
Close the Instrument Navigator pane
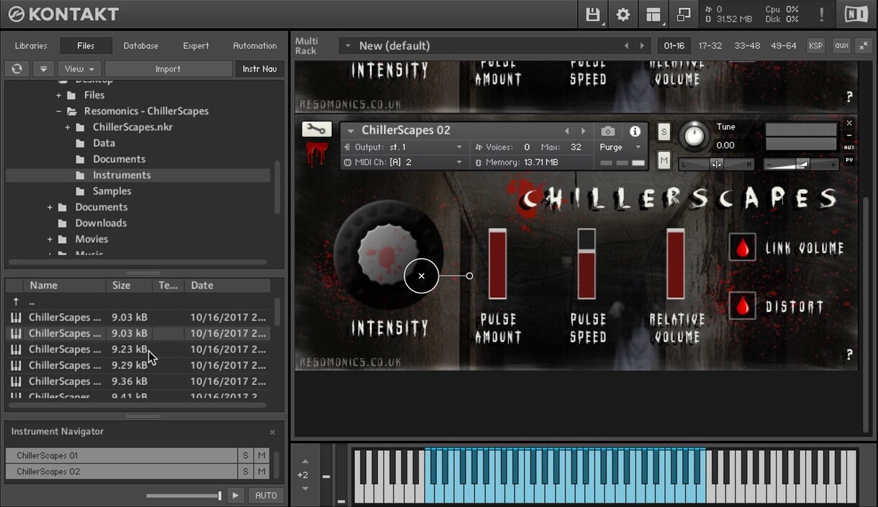pos(272,432)
